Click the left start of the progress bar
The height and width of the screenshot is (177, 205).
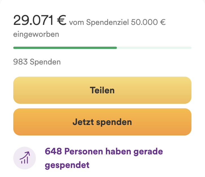point(14,48)
